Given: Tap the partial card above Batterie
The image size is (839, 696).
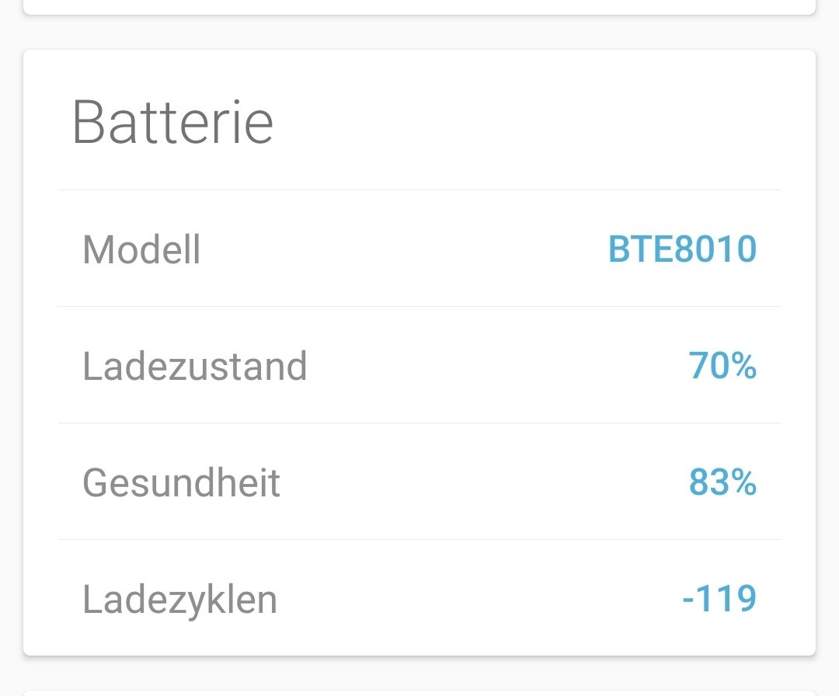Looking at the screenshot, I should tap(419, 6).
